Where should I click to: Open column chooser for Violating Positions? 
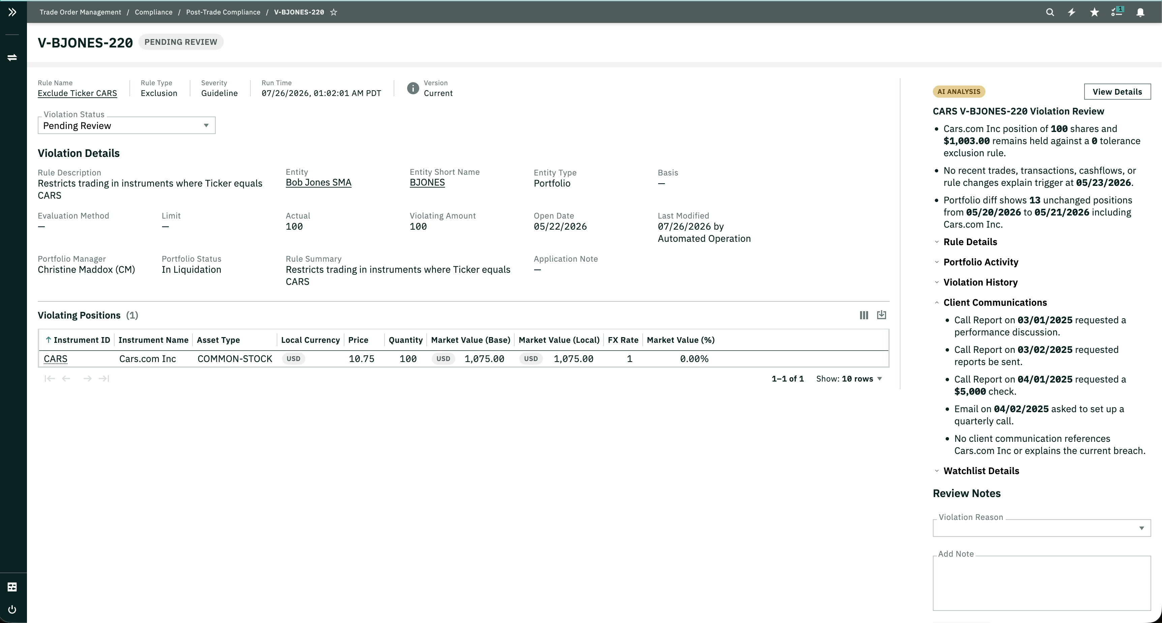click(864, 315)
